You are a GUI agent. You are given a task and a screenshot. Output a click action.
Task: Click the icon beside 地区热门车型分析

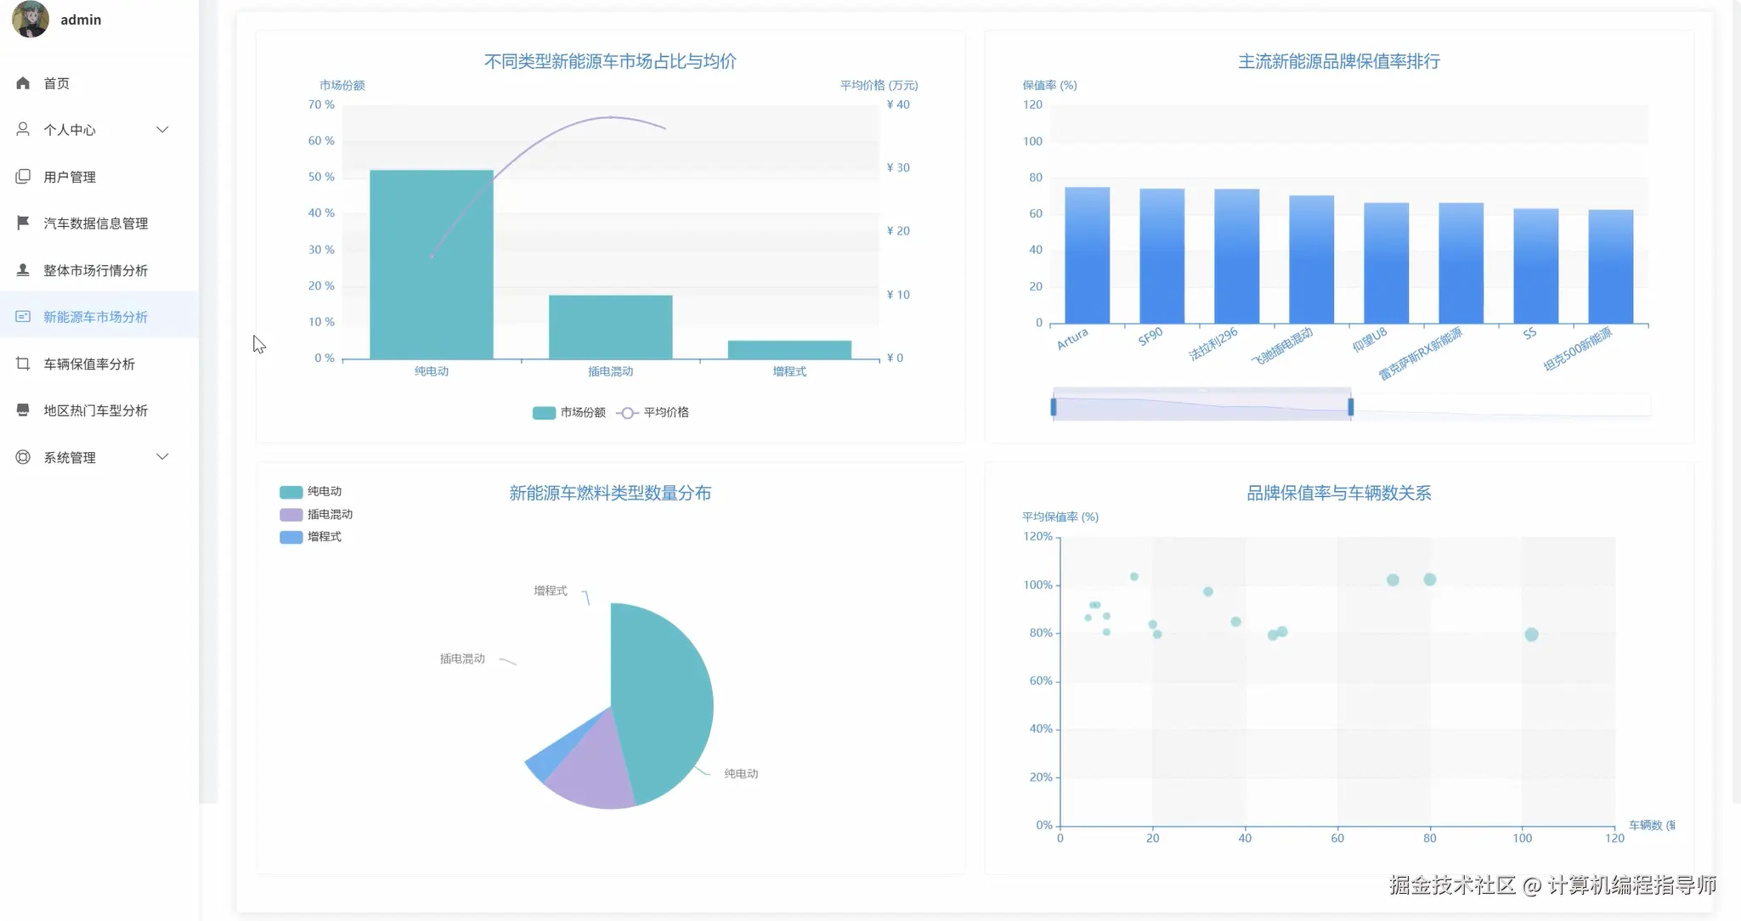pos(23,410)
